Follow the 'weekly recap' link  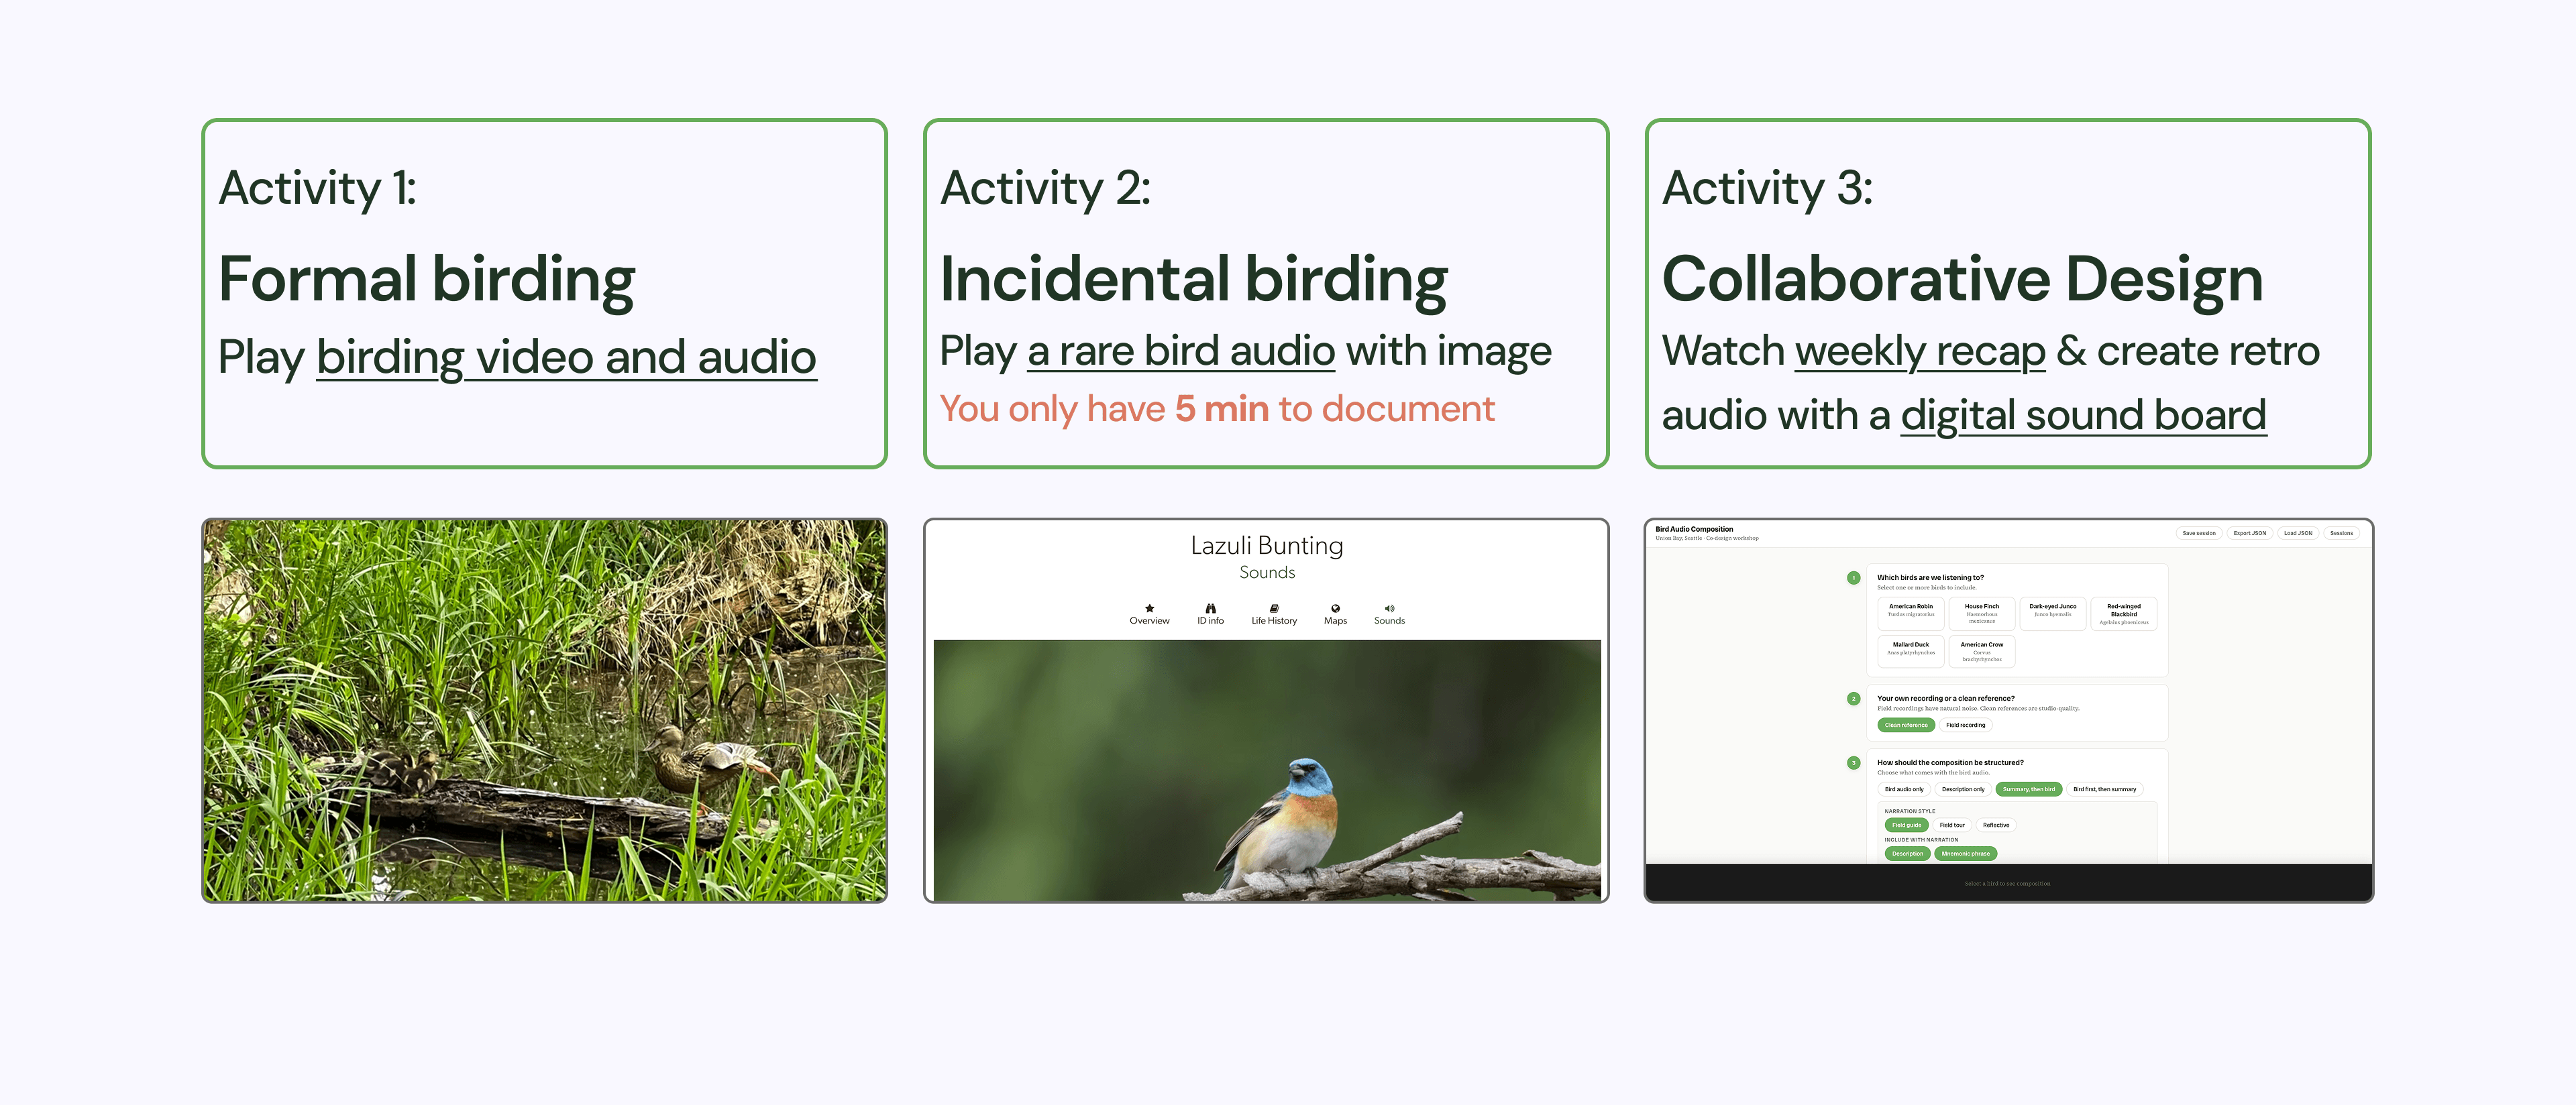(x=1920, y=351)
